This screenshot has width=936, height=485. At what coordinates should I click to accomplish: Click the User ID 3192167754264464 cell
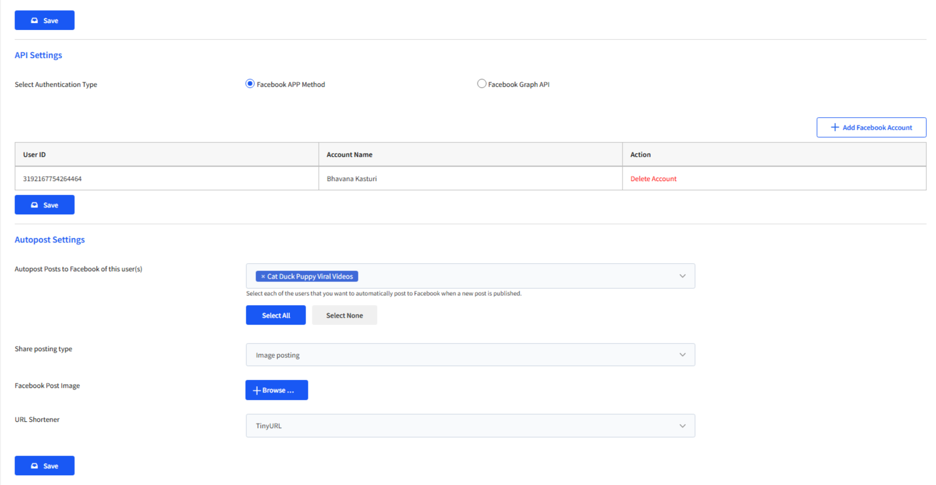[x=167, y=179]
